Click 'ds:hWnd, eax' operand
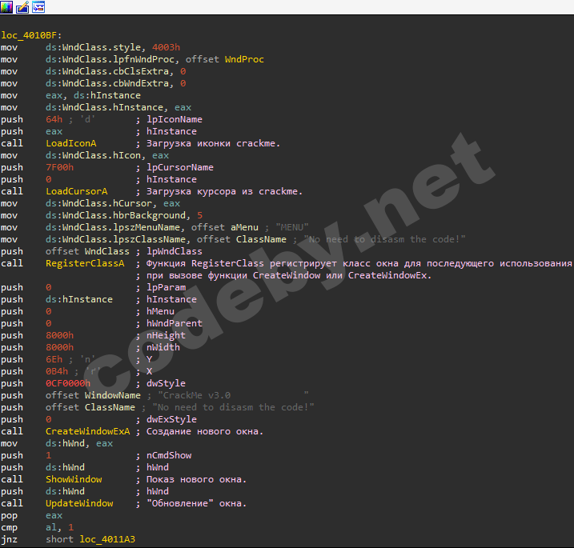Viewport: 574px width, 548px height. click(x=79, y=443)
